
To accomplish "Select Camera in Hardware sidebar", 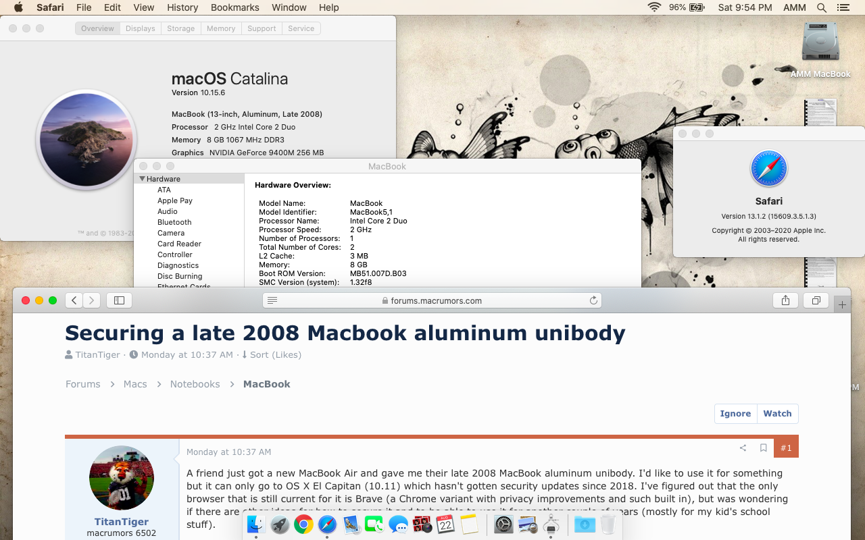I will click(x=171, y=233).
